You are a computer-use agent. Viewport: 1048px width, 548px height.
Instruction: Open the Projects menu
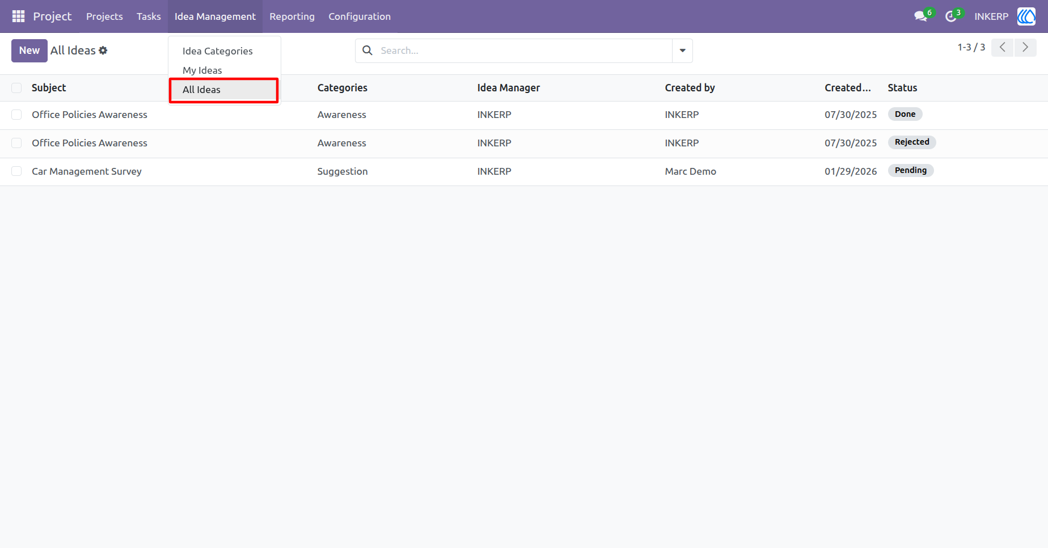(x=104, y=16)
